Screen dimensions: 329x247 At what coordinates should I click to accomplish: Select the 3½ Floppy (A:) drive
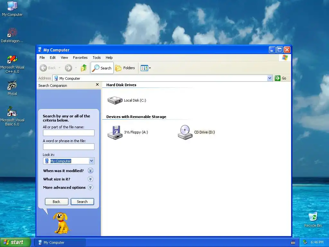pyautogui.click(x=128, y=132)
